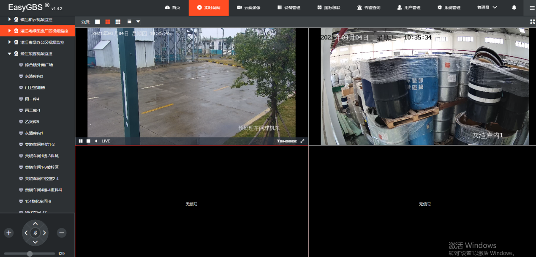Expand the 湛江粤绿办公区视频监控 node arrow
This screenshot has height=257, width=536.
tap(10, 42)
